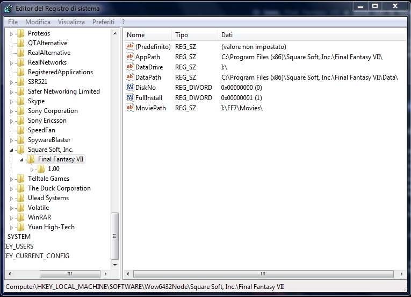The image size is (411, 297).
Task: Click the RealAlternative folder icon
Action: (20, 53)
